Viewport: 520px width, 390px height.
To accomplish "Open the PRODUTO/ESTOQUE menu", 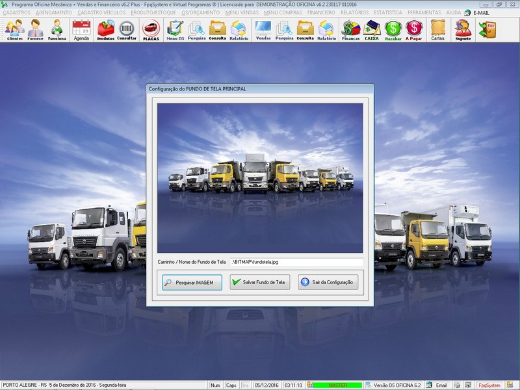I will click(153, 12).
